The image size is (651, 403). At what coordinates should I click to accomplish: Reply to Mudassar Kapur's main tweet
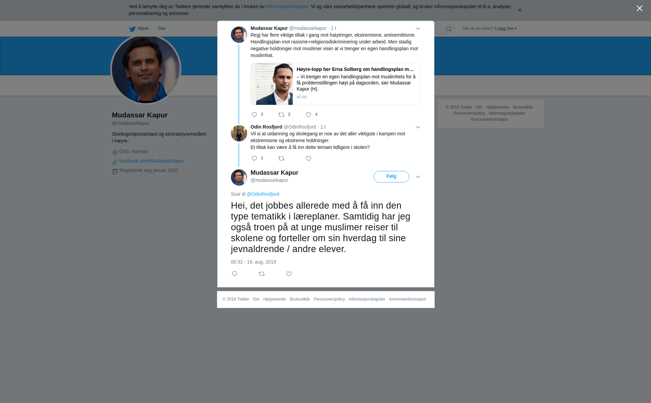point(235,274)
